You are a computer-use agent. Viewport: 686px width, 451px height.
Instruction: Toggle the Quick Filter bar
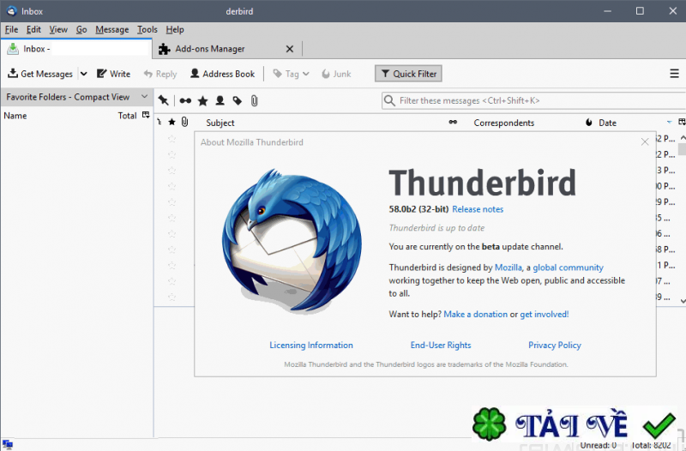(408, 74)
